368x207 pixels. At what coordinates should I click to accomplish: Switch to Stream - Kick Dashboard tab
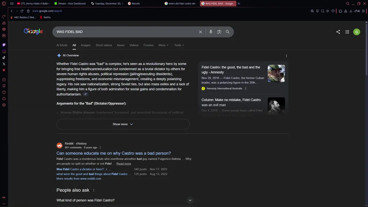click(70, 3)
